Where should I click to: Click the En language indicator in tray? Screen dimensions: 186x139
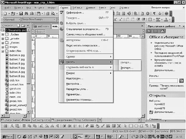[x=149, y=137]
